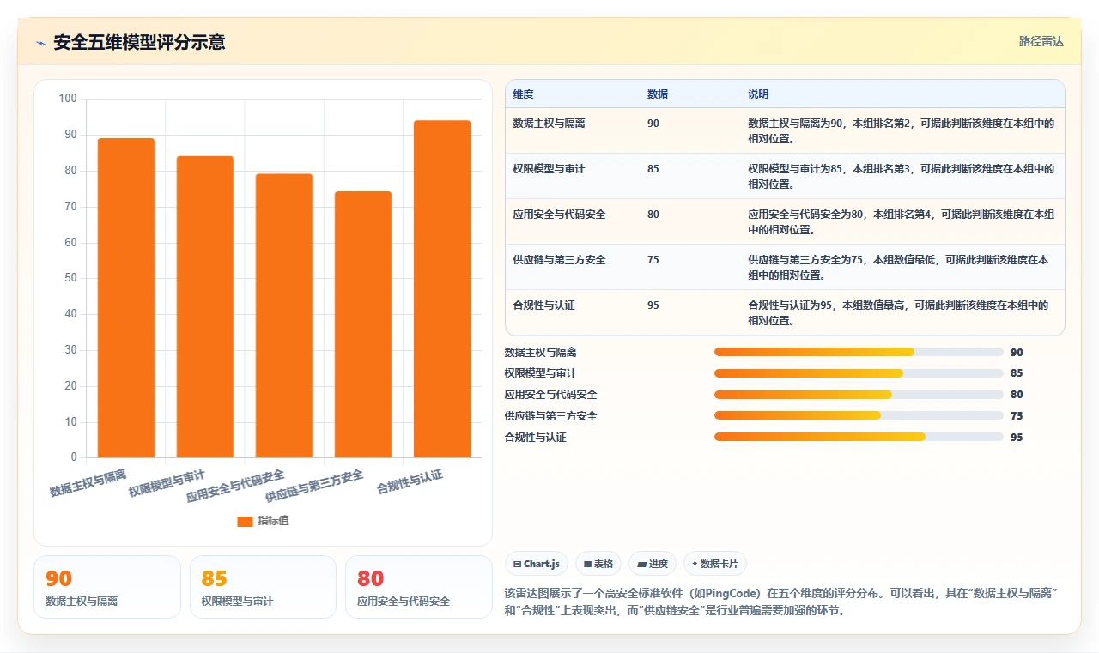
Task: Click table cell 权限模型与审计
Action: (x=549, y=169)
